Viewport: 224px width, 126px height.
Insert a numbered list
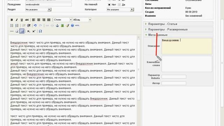[x=17, y=26]
